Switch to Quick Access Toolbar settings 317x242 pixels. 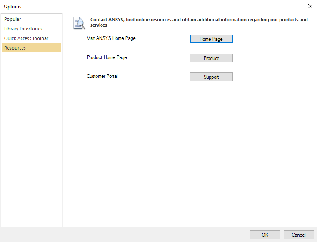32,38
